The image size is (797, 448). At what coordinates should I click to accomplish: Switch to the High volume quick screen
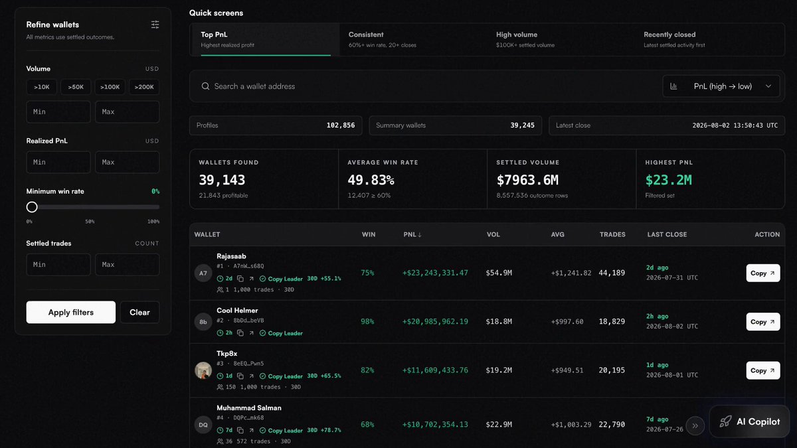click(559, 39)
